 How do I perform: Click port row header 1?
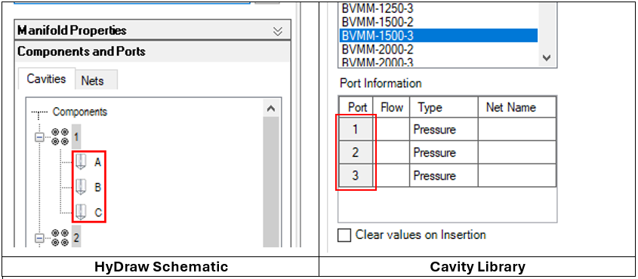(x=356, y=130)
